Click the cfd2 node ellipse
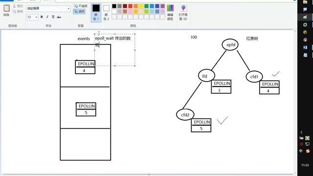 (x=185, y=114)
